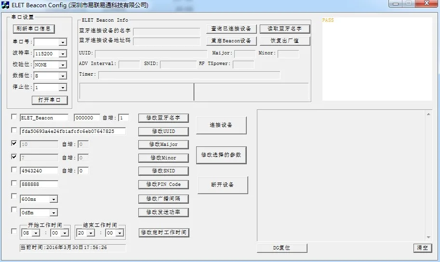Click the 修改Minor button
Viewport: 440px width, 262px height.
(163, 158)
